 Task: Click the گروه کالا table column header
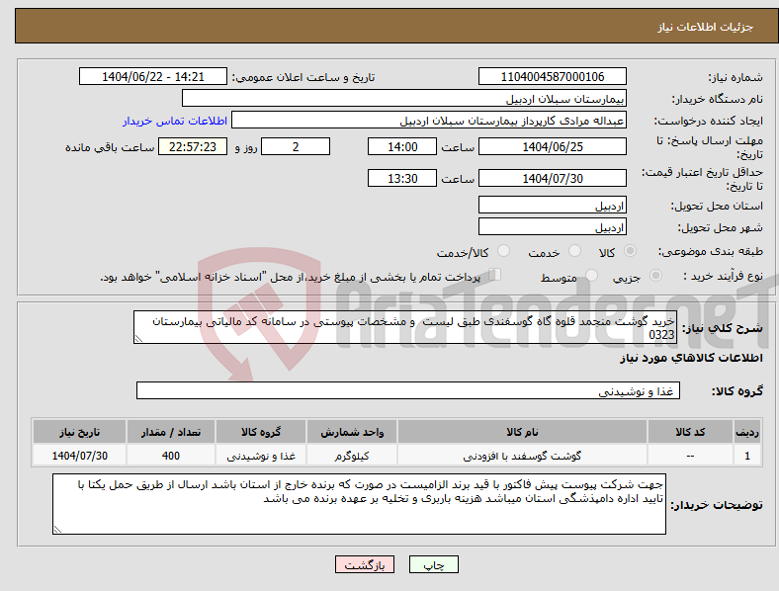point(261,432)
